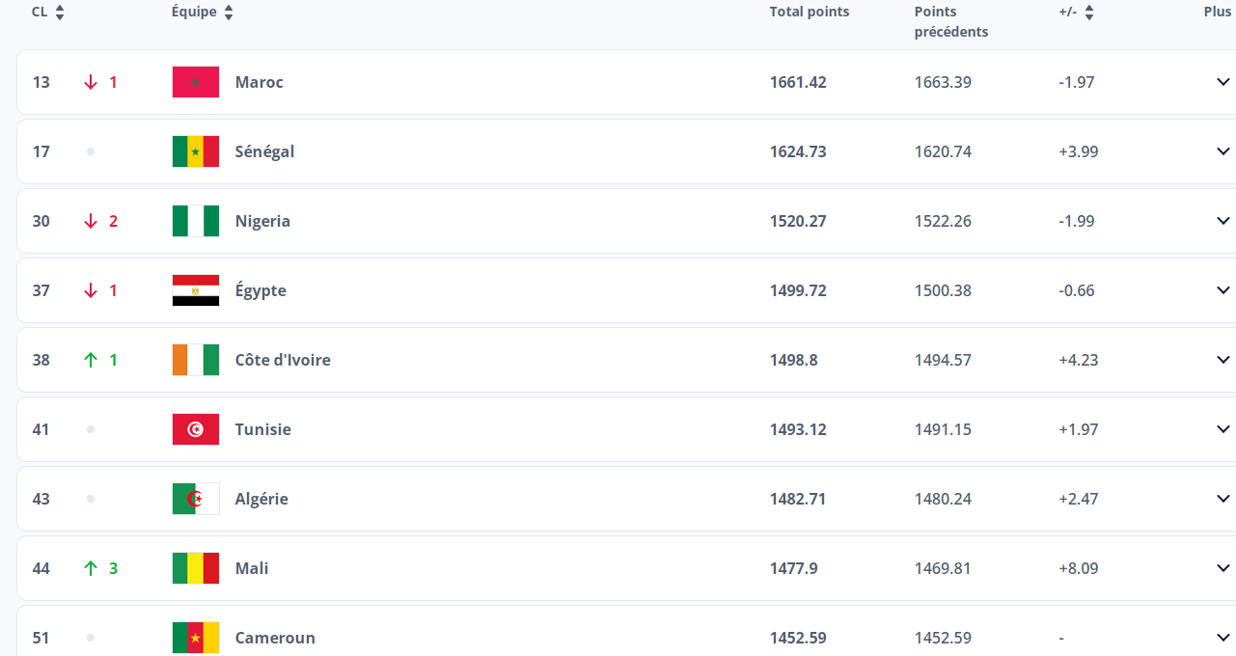
Task: Expand the Maroc row details chevron
Action: pos(1222,82)
